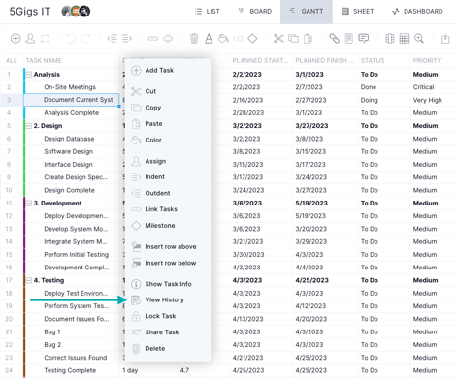Click the Document Current Syst task name field
This screenshot has height=378, width=456.
[72, 100]
